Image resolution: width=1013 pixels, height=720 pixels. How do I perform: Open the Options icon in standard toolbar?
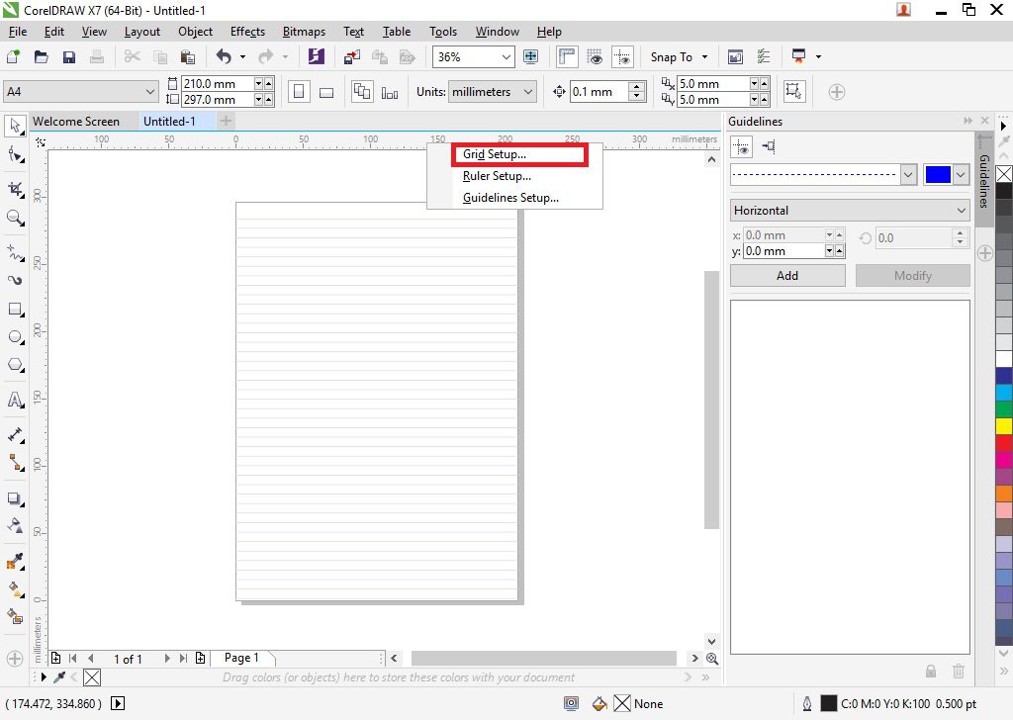(x=763, y=56)
